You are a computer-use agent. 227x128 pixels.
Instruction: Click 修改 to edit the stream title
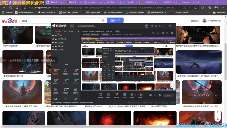tap(117, 31)
